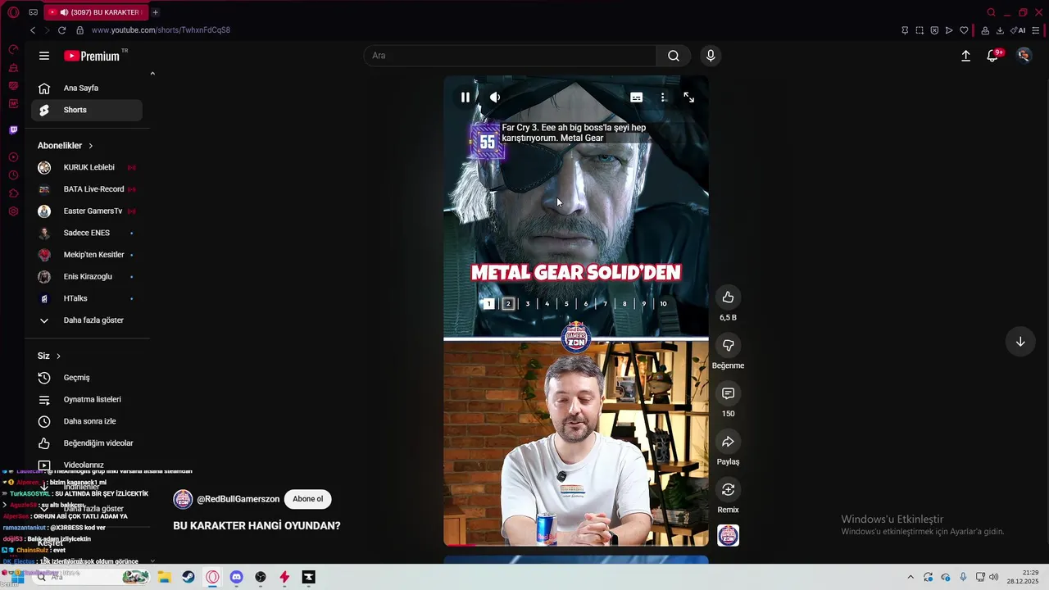Pause the playing Short video
The image size is (1049, 590).
point(465,97)
